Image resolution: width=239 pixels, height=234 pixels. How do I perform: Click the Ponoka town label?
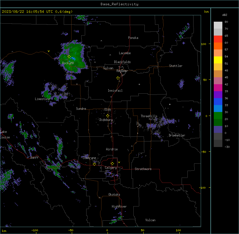tap(133, 38)
